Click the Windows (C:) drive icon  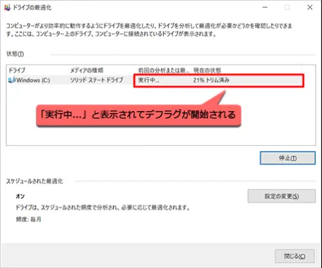(12, 80)
